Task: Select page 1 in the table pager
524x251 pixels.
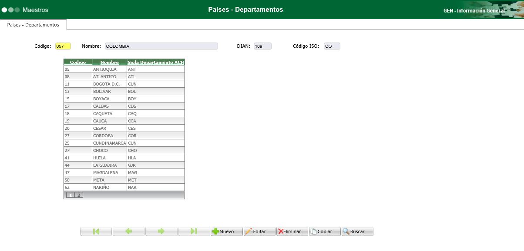Action: (71, 195)
